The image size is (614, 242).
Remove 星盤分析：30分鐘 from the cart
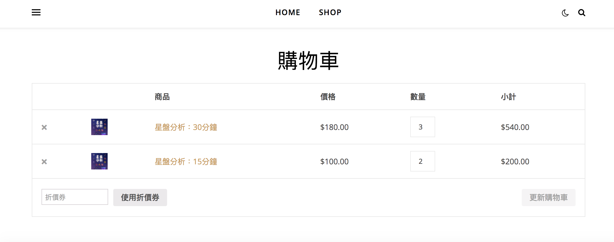click(44, 127)
